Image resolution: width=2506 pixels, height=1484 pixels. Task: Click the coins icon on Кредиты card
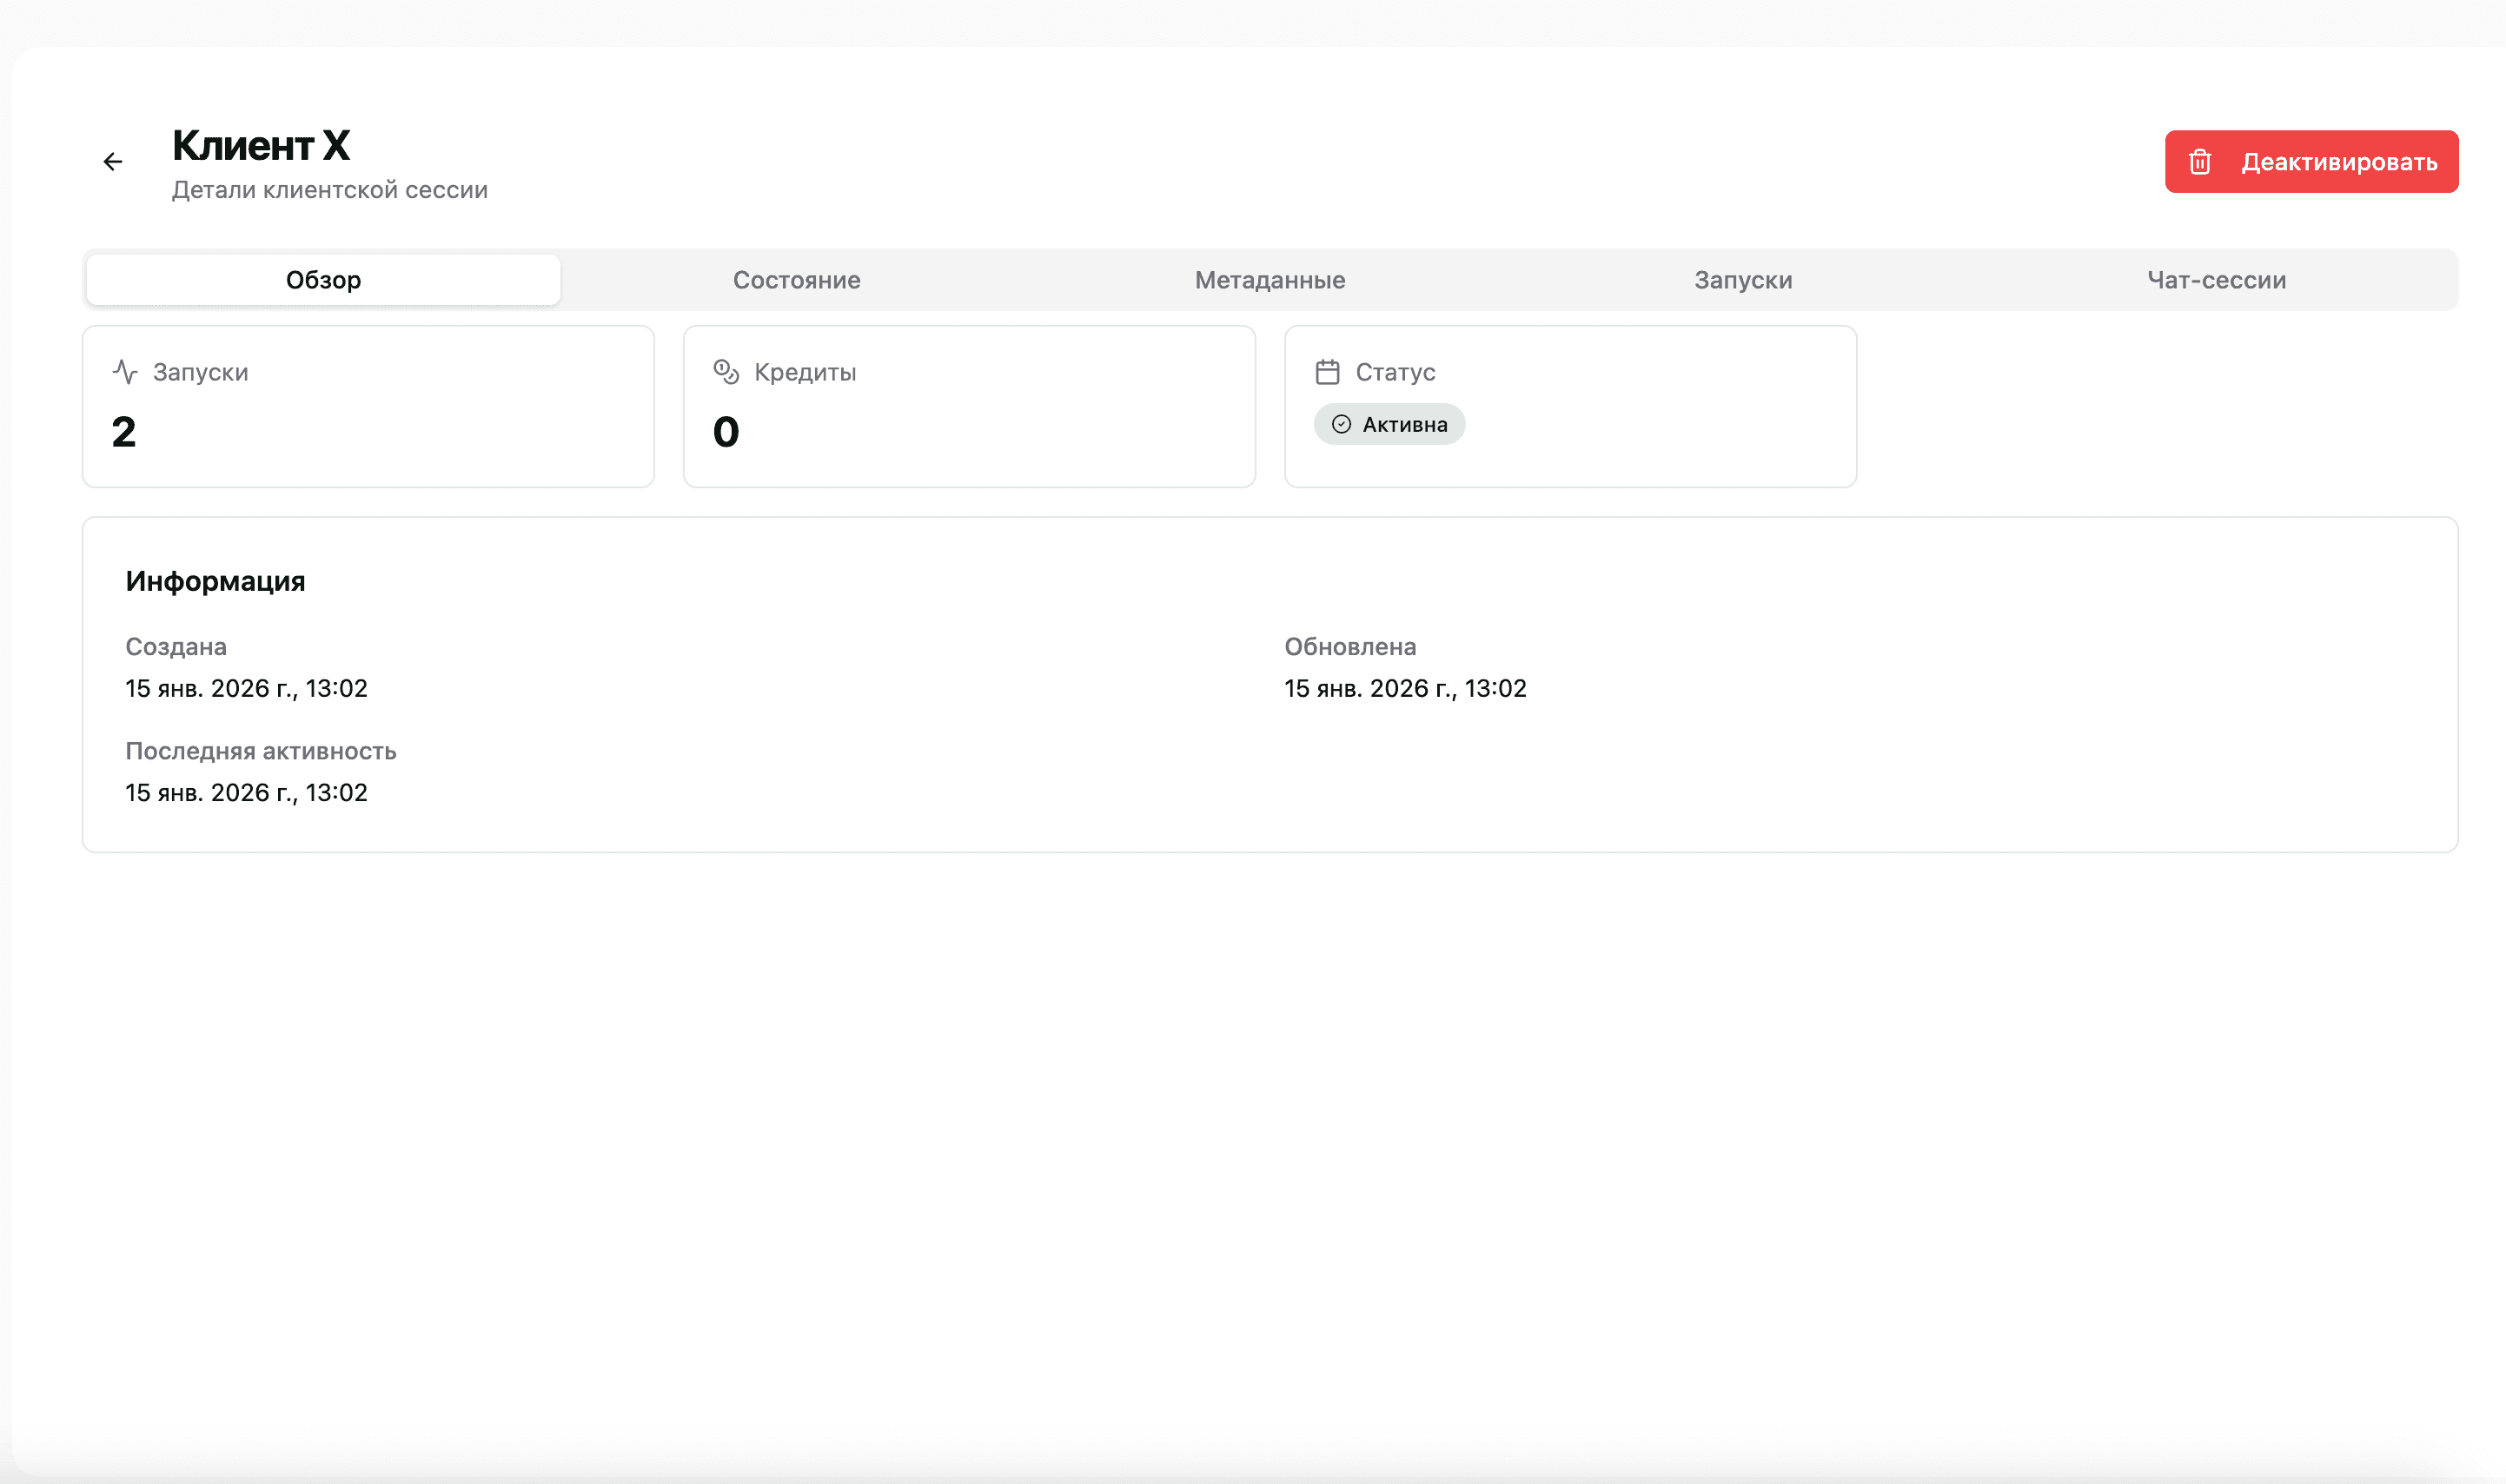click(x=726, y=371)
